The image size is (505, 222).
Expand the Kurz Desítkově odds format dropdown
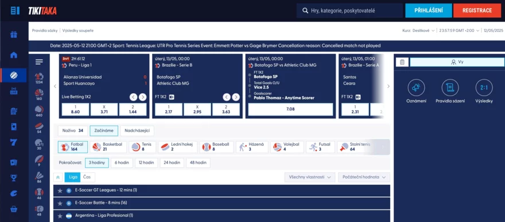point(419,30)
